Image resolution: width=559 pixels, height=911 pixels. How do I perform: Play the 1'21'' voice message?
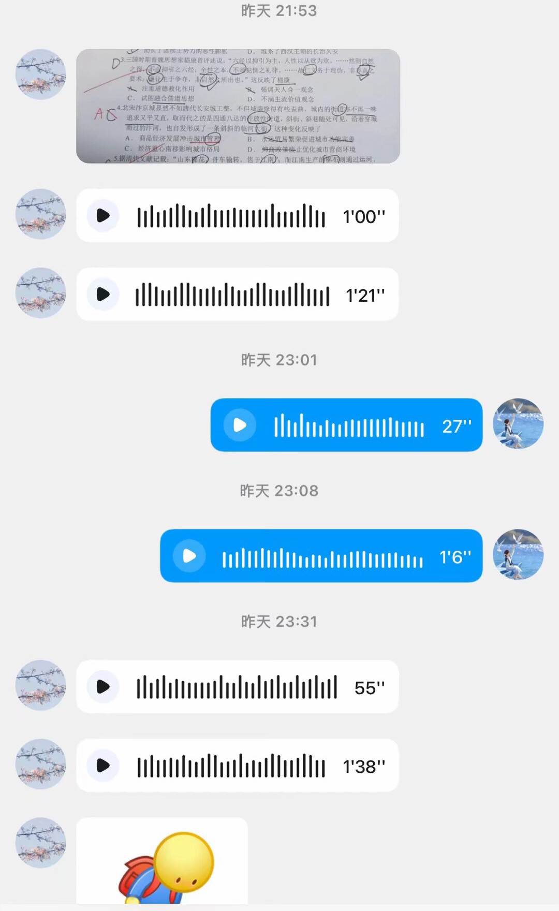click(x=103, y=294)
